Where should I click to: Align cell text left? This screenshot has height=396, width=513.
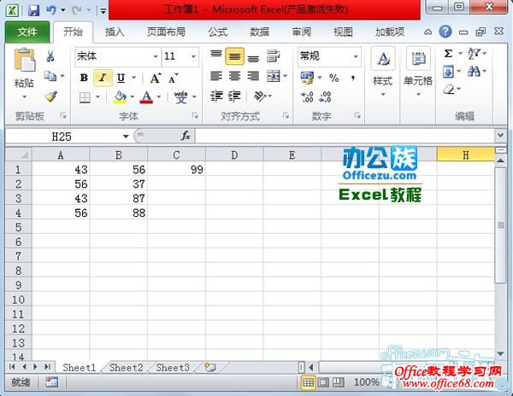point(216,77)
